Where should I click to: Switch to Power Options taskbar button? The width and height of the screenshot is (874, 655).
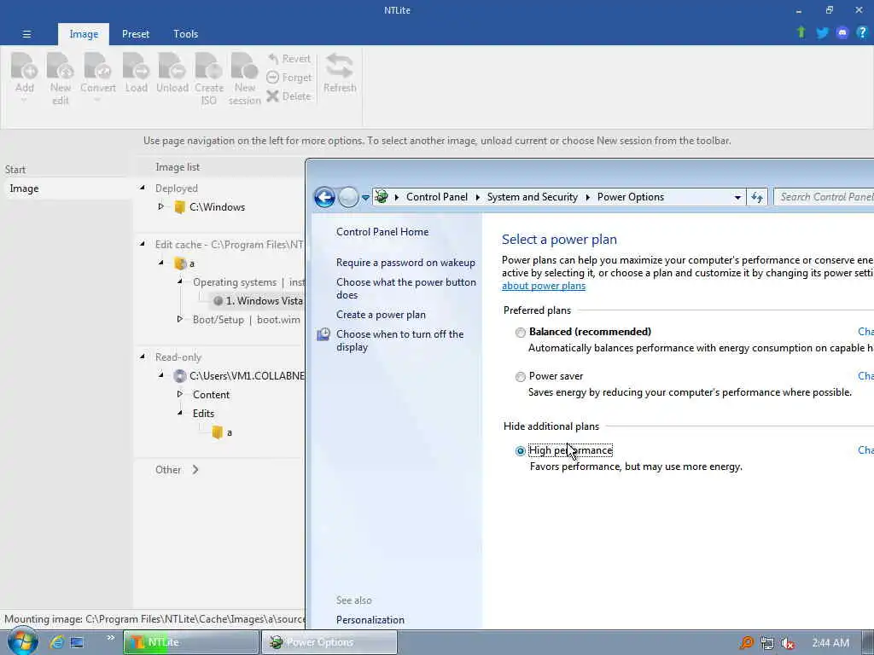(x=329, y=642)
